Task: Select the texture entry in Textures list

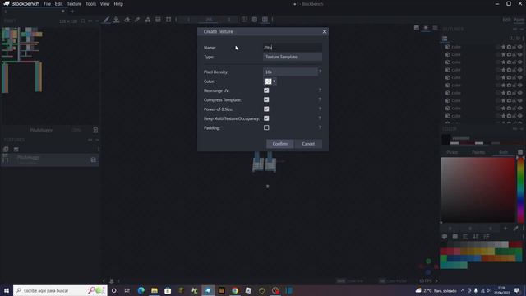Action: coord(49,160)
